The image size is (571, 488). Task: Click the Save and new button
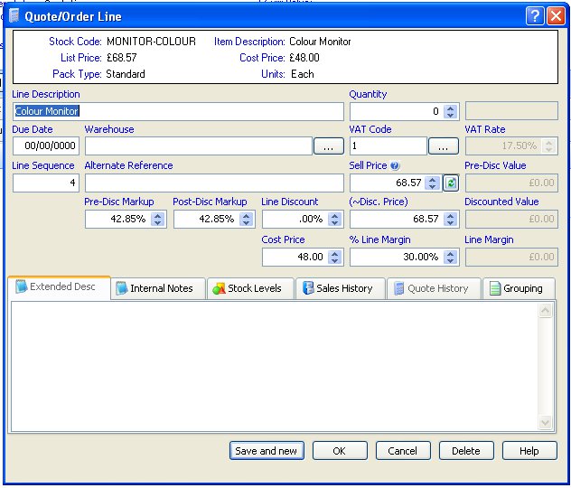[267, 451]
